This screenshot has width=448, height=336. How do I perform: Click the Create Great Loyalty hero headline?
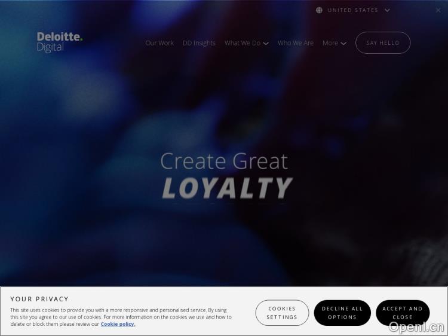click(226, 175)
